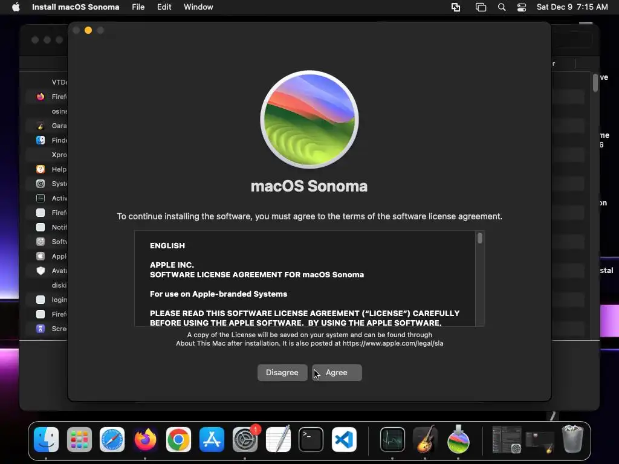The image size is (619, 464).
Task: Open the Trash in the Dock
Action: point(572,439)
